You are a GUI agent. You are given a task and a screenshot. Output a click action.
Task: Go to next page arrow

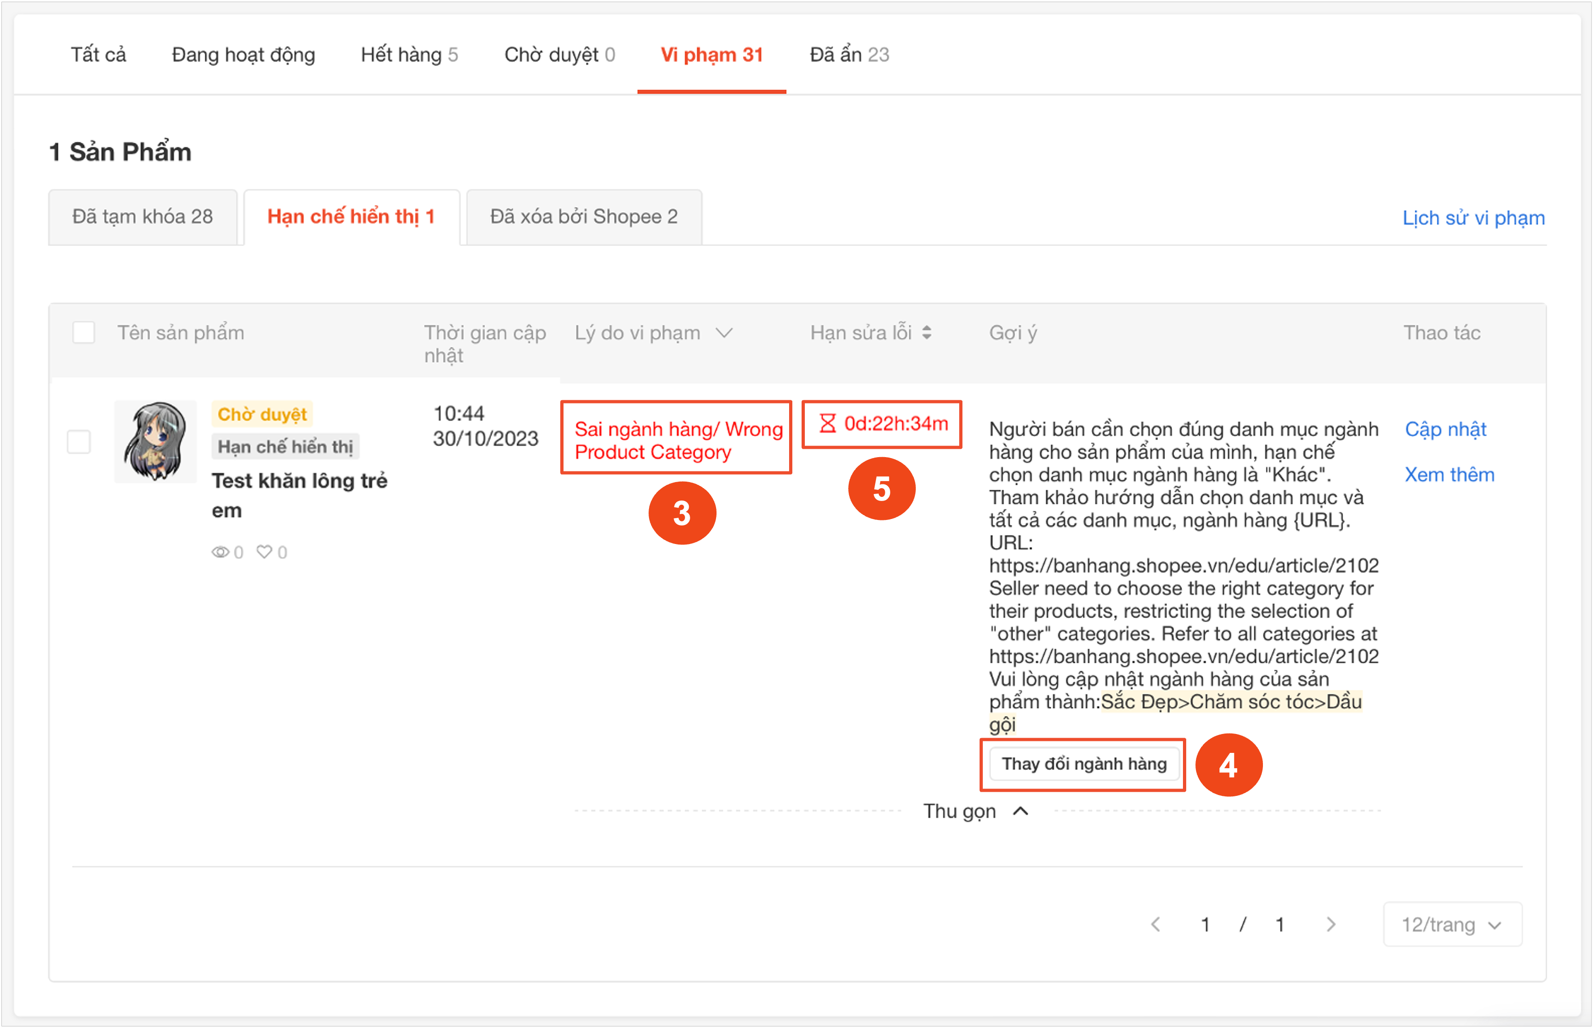(x=1331, y=924)
